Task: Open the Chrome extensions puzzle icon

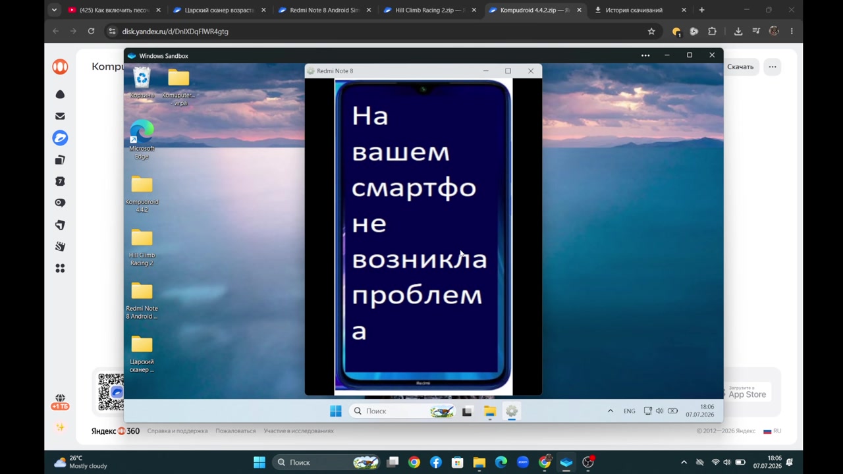Action: pyautogui.click(x=712, y=31)
